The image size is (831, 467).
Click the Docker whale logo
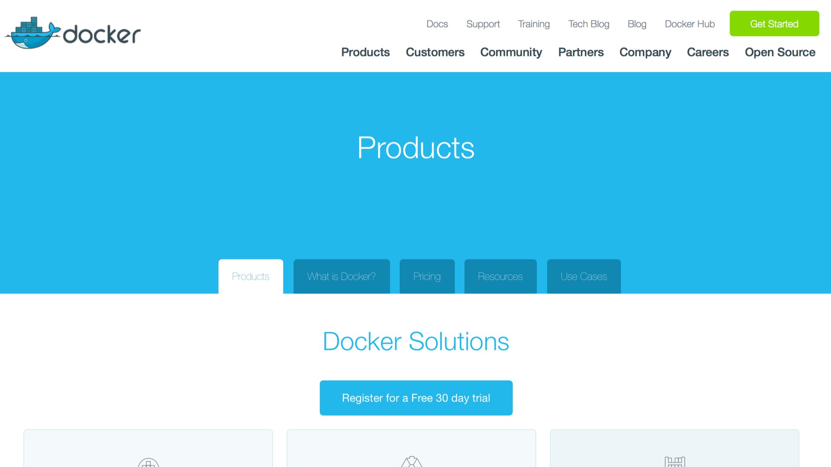click(x=73, y=33)
